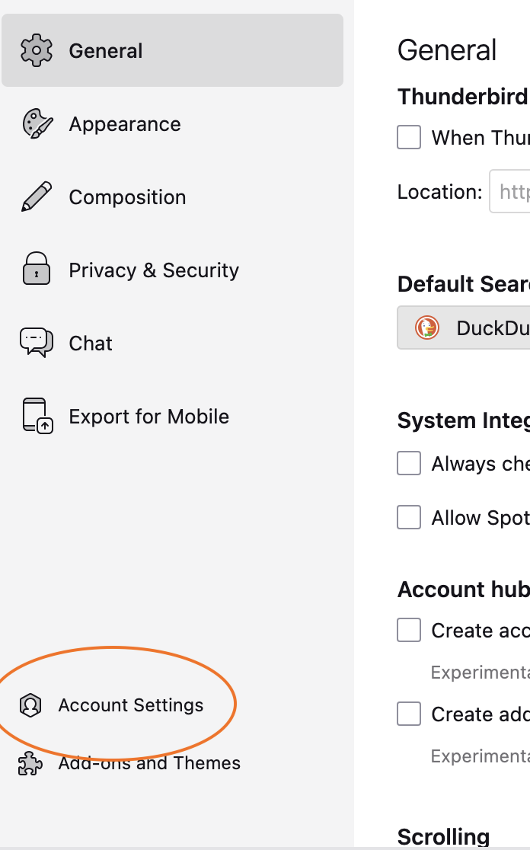Click the Chat speech bubbles icon
The image size is (530, 850).
point(37,343)
